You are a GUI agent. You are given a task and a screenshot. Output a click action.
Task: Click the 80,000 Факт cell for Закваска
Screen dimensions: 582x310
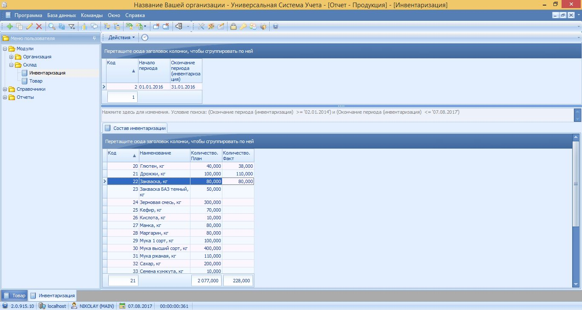pos(238,181)
